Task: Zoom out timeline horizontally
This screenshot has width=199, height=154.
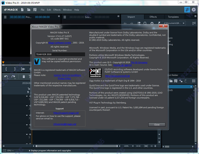Action: 152,146
